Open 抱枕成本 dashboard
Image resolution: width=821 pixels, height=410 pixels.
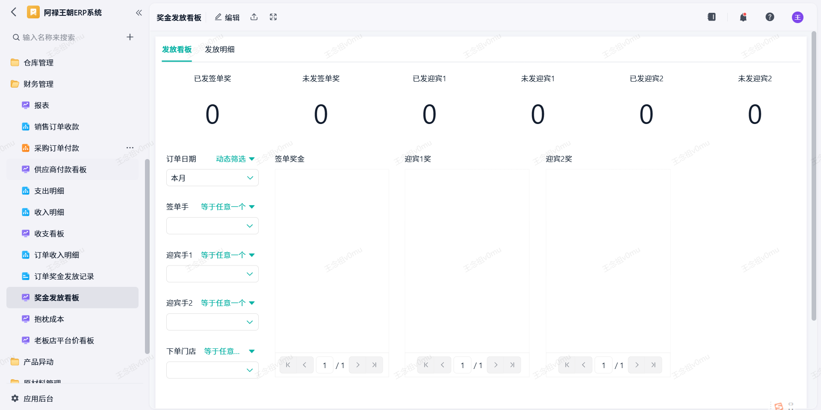coord(72,319)
